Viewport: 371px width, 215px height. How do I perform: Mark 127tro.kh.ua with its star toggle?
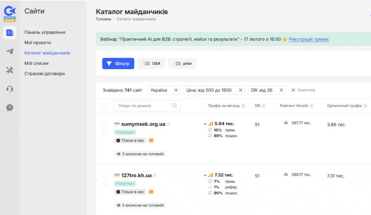tap(105, 184)
